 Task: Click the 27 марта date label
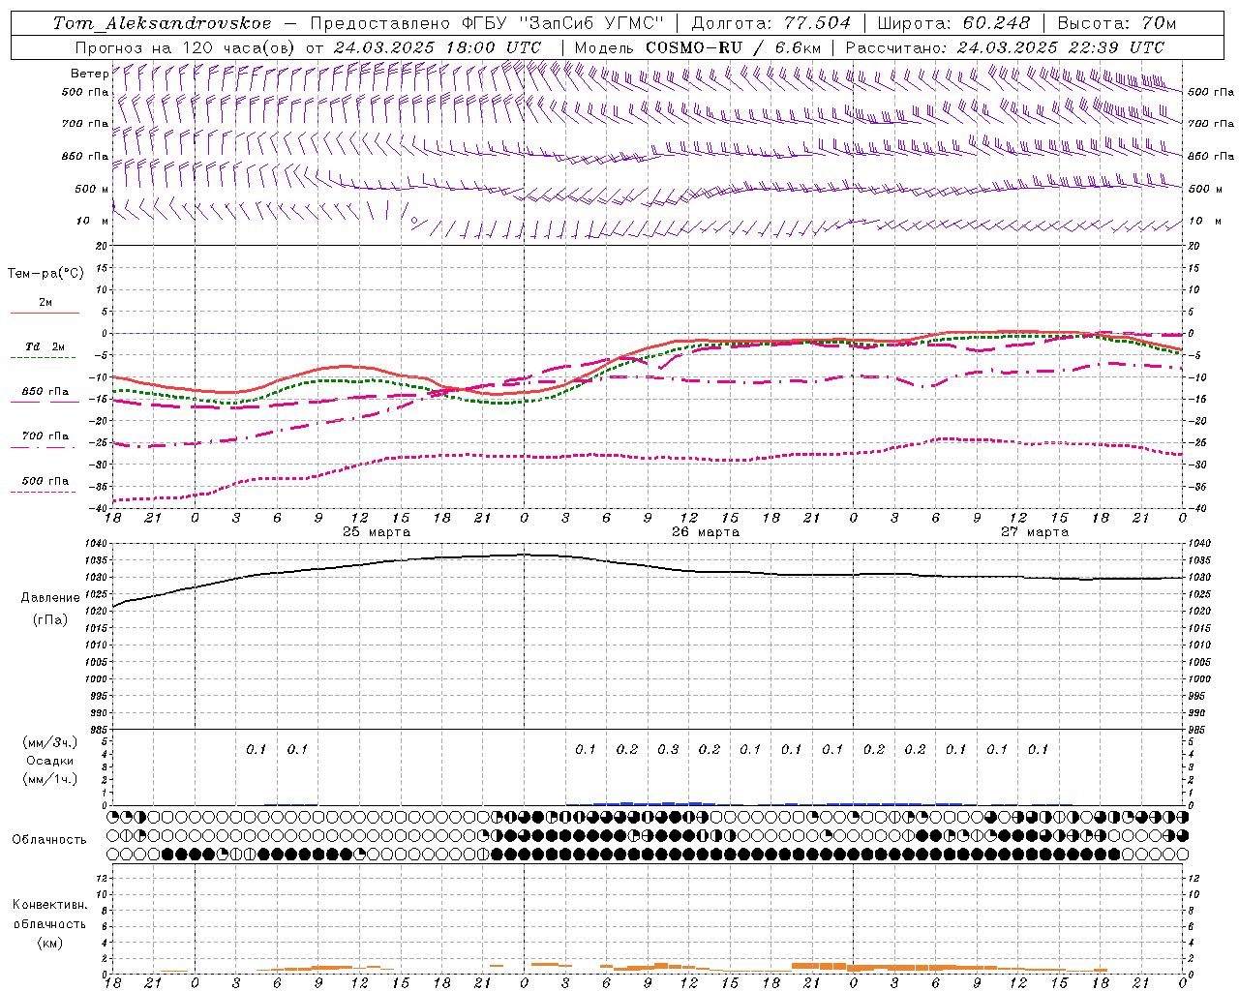pyautogui.click(x=1035, y=532)
